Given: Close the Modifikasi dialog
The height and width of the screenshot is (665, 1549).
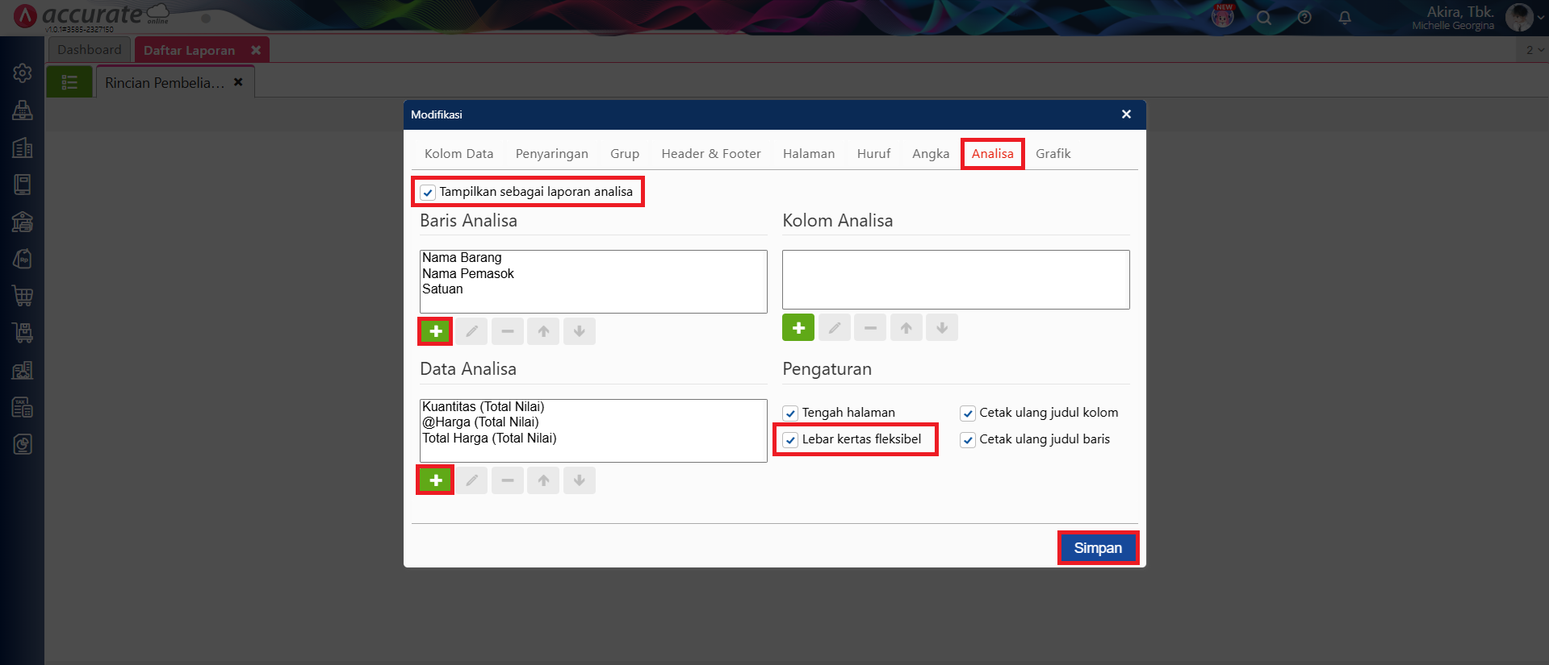Looking at the screenshot, I should [1126, 114].
